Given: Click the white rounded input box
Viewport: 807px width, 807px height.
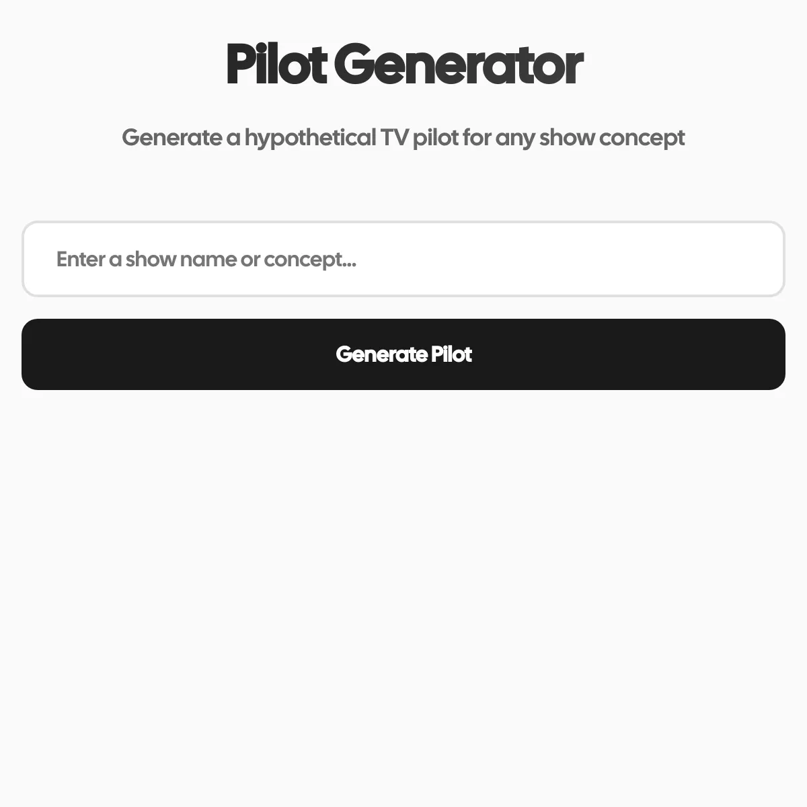Looking at the screenshot, I should [403, 259].
